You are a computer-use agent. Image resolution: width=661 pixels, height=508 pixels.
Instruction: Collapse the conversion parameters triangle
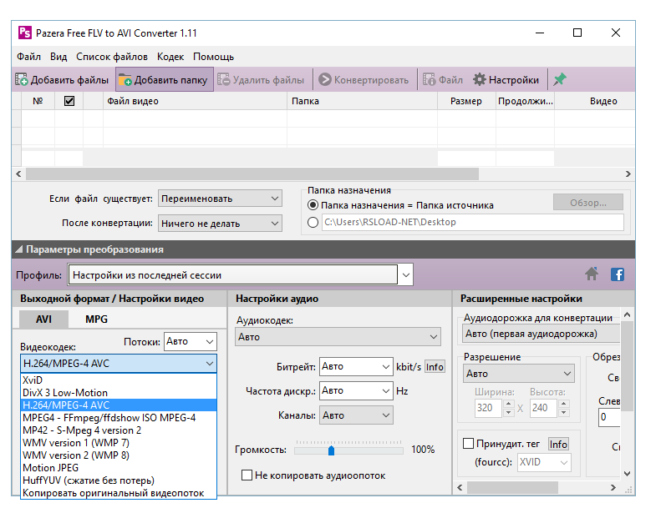point(19,249)
